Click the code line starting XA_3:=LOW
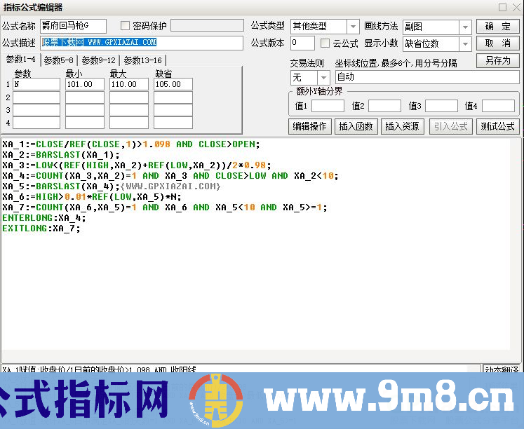Viewport: 524px width, 429px height. 137,165
